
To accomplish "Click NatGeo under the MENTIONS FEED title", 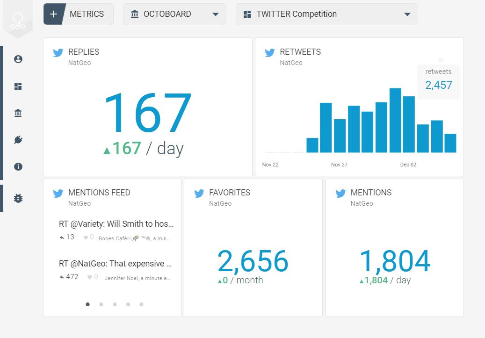I will coord(80,203).
